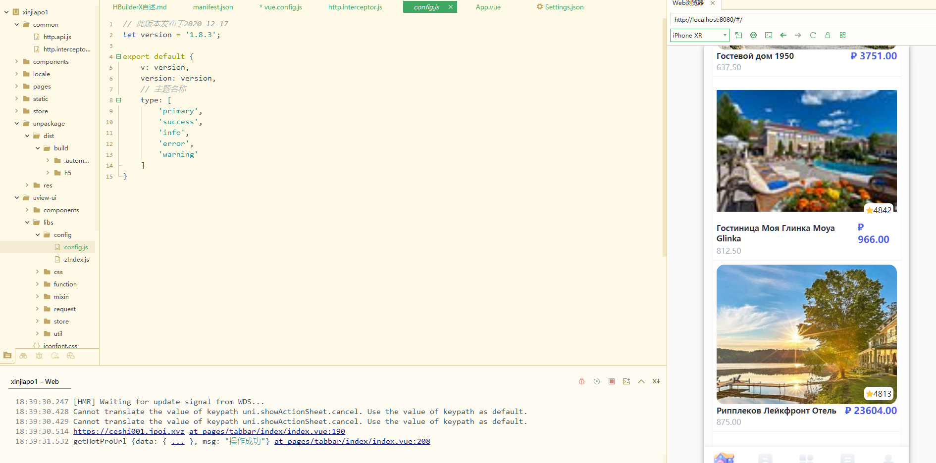Toggle code fold on type array line
This screenshot has width=936, height=463.
(x=118, y=100)
